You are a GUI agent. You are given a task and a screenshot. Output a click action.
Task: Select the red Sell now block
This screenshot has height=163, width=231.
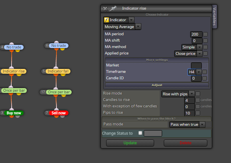[x=58, y=113]
